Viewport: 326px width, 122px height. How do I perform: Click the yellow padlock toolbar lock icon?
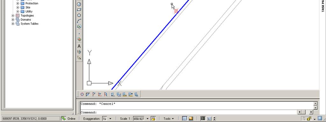pyautogui.click(x=309, y=119)
